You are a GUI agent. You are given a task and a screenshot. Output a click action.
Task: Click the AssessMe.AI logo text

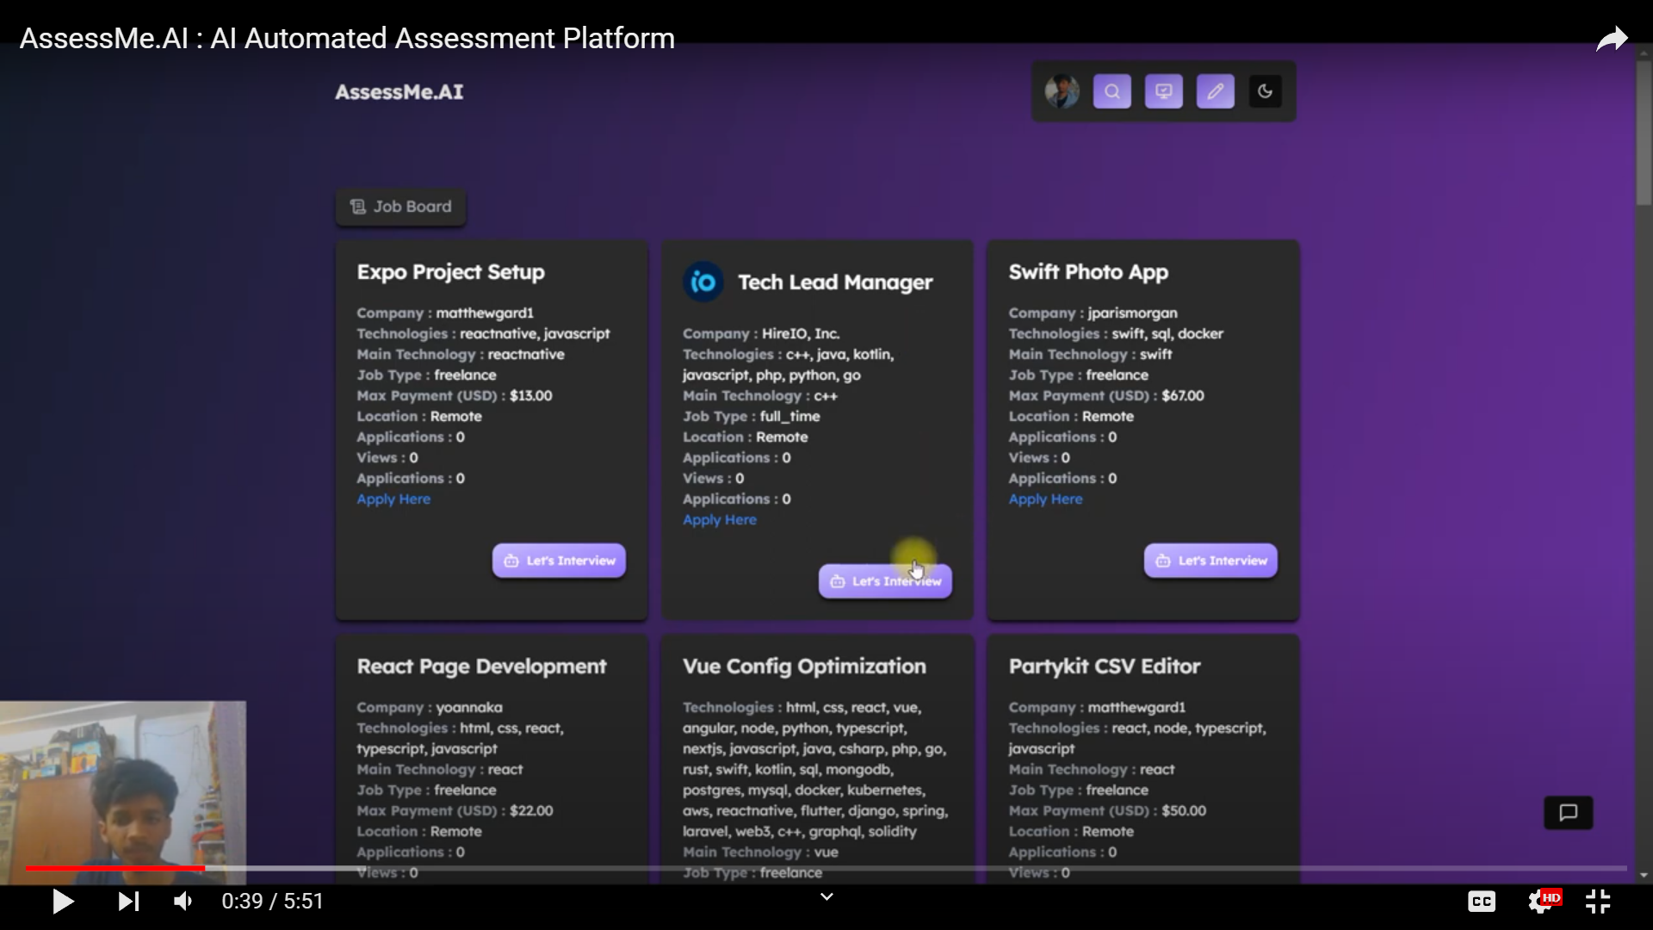[x=399, y=92]
